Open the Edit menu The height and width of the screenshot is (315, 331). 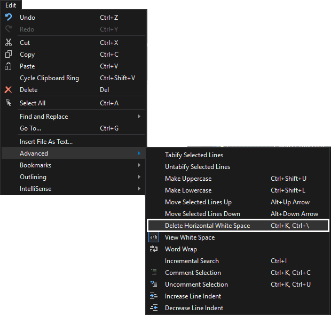11,5
